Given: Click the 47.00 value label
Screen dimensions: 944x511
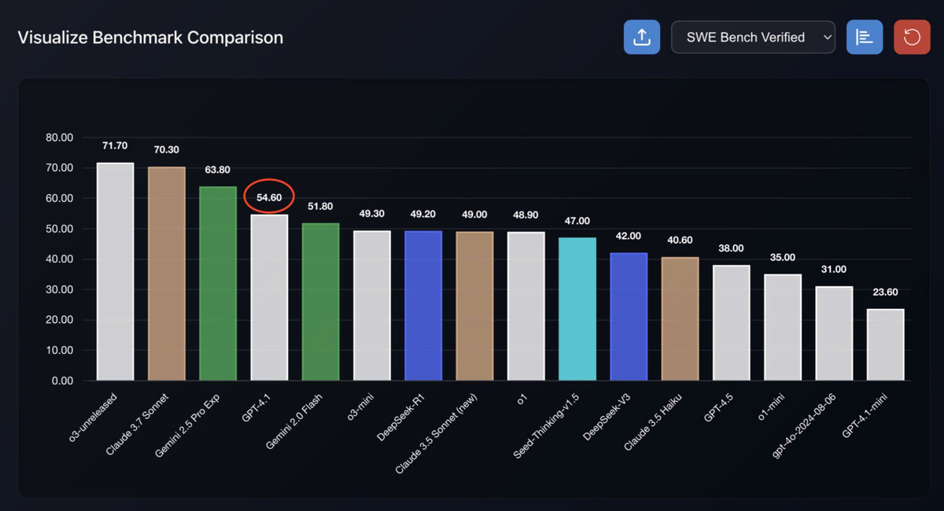Looking at the screenshot, I should (577, 221).
